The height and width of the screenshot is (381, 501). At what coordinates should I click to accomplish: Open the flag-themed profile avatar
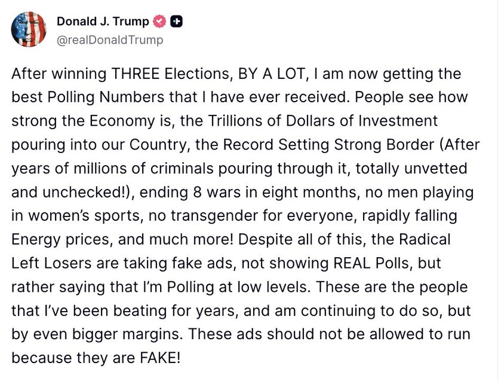[30, 28]
